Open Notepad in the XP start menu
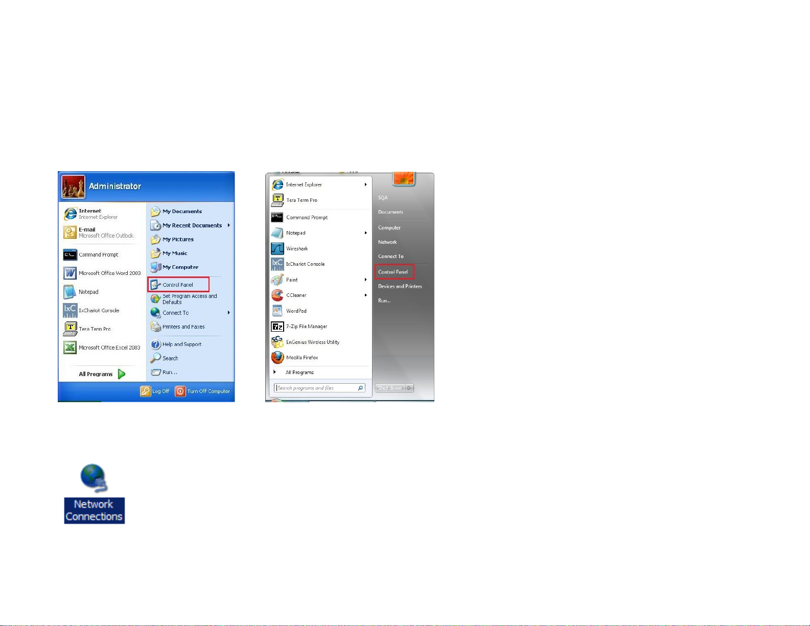810x626 pixels. click(x=81, y=292)
